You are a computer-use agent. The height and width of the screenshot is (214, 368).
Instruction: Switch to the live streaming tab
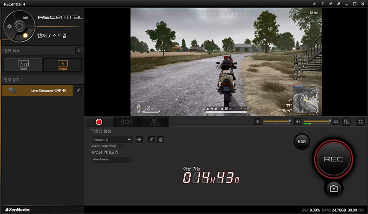coord(127,122)
